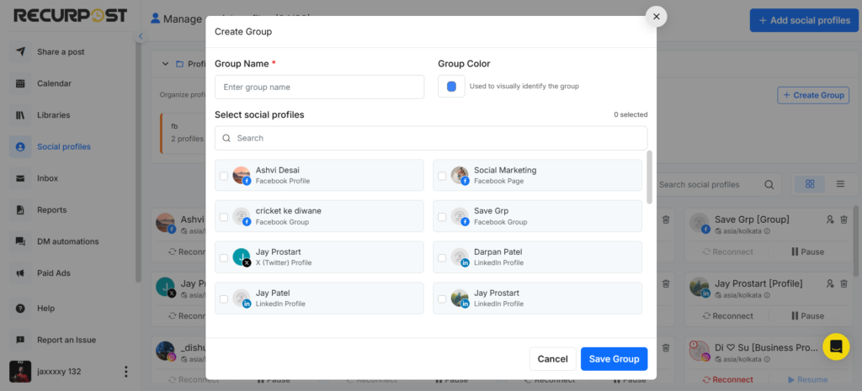Click the dialog profile list scrollbar

tap(650, 177)
